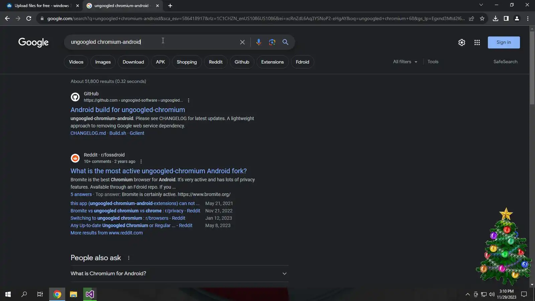The width and height of the screenshot is (535, 301).
Task: Start a search by voice
Action: [x=258, y=42]
